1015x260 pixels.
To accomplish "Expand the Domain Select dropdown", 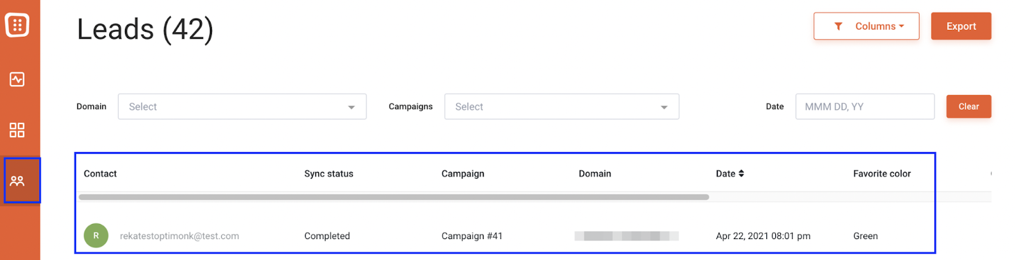I will tap(242, 107).
